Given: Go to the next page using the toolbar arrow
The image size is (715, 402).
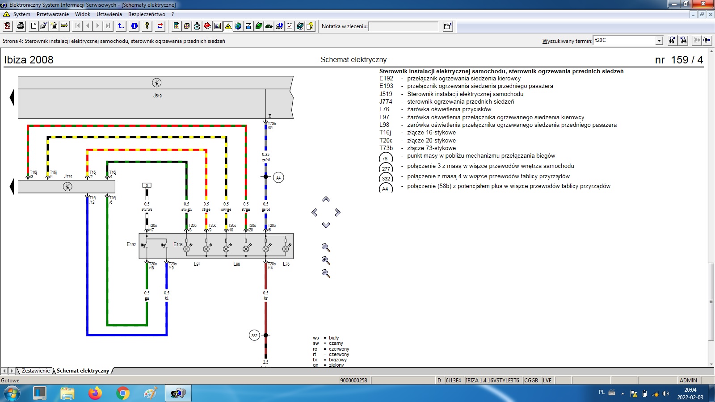Looking at the screenshot, I should coord(98,26).
